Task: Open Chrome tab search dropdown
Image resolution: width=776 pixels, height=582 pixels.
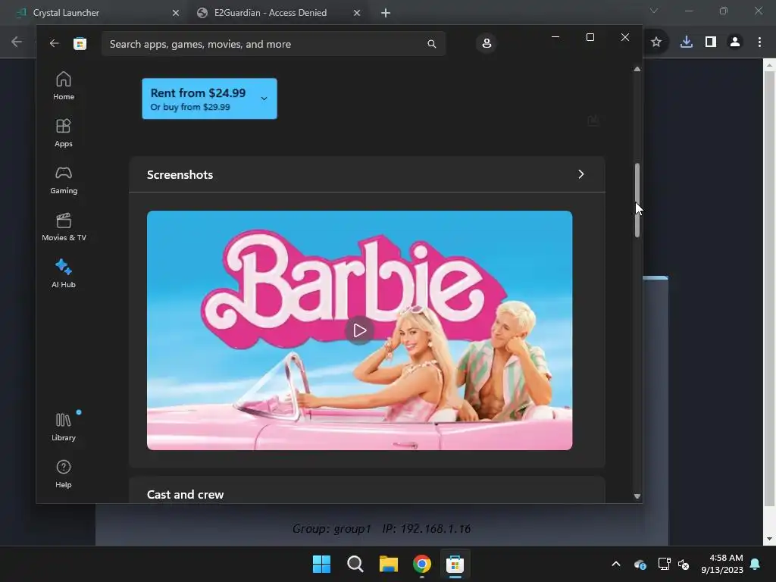Action: pyautogui.click(x=654, y=11)
